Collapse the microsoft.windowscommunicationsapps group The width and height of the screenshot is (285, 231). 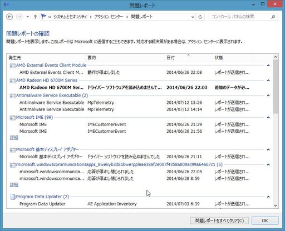pos(268,164)
